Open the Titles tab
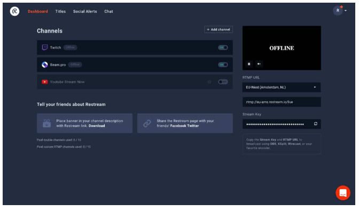Viewport: 359px width, 211px height. click(x=60, y=11)
